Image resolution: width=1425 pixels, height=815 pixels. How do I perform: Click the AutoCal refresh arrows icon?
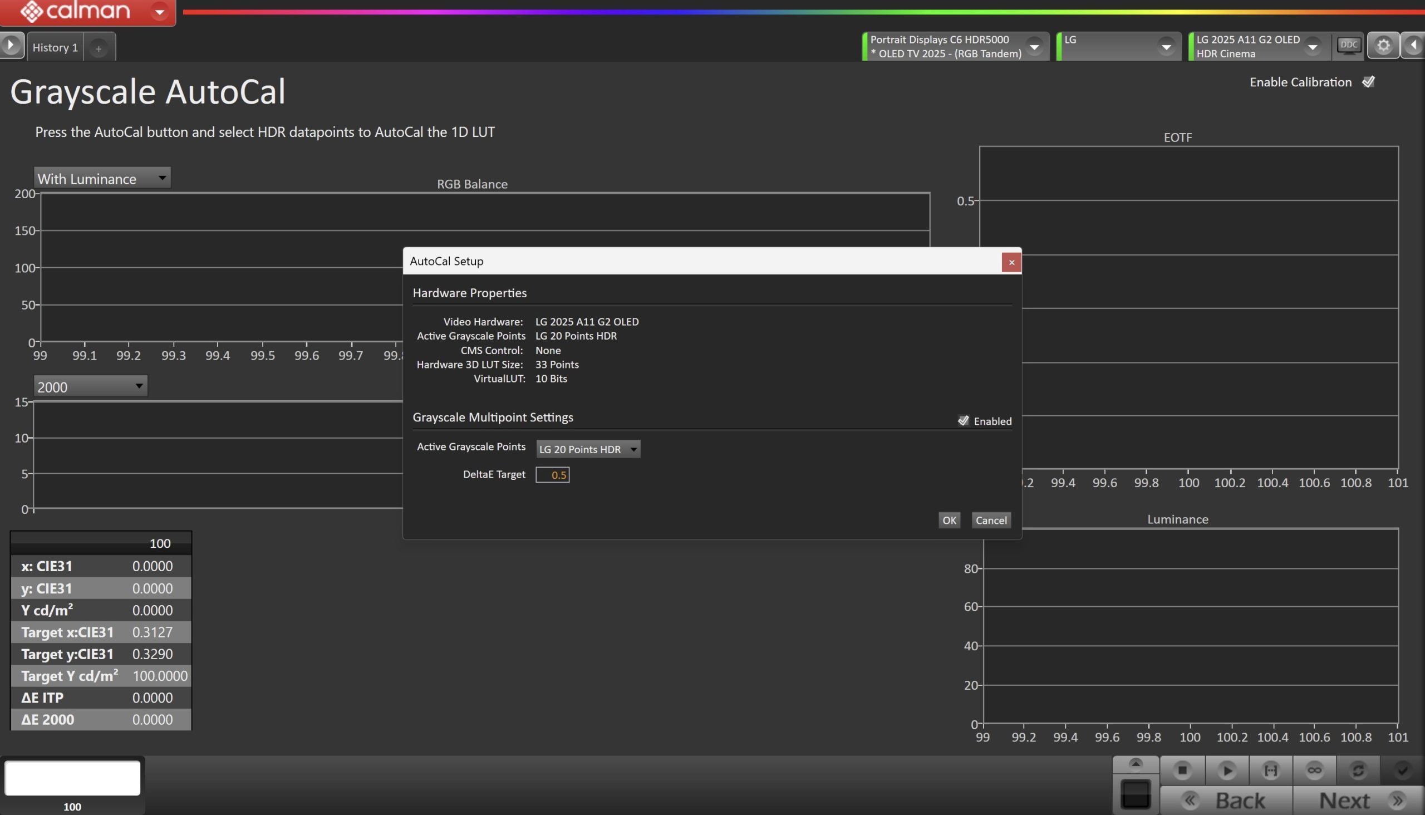pos(1358,770)
